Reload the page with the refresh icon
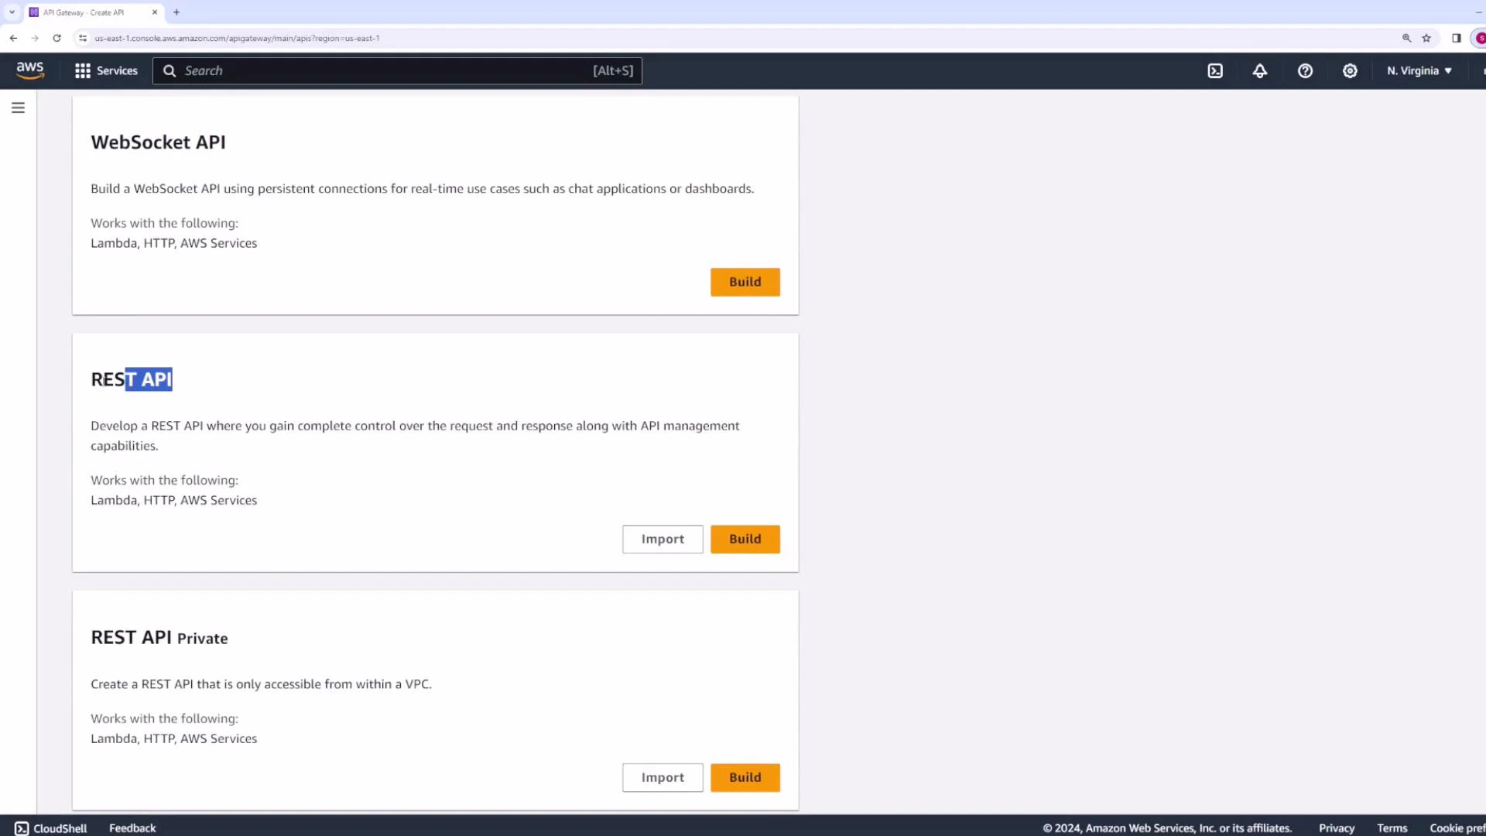The height and width of the screenshot is (836, 1486). pos(56,37)
